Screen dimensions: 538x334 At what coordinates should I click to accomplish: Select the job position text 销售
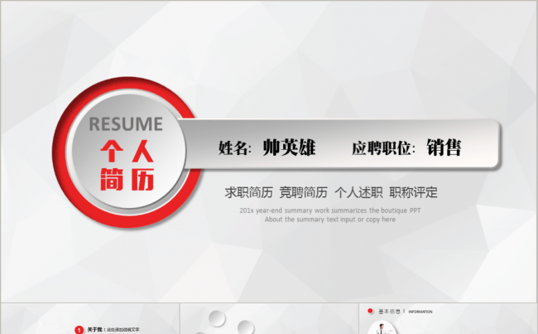[x=444, y=148]
